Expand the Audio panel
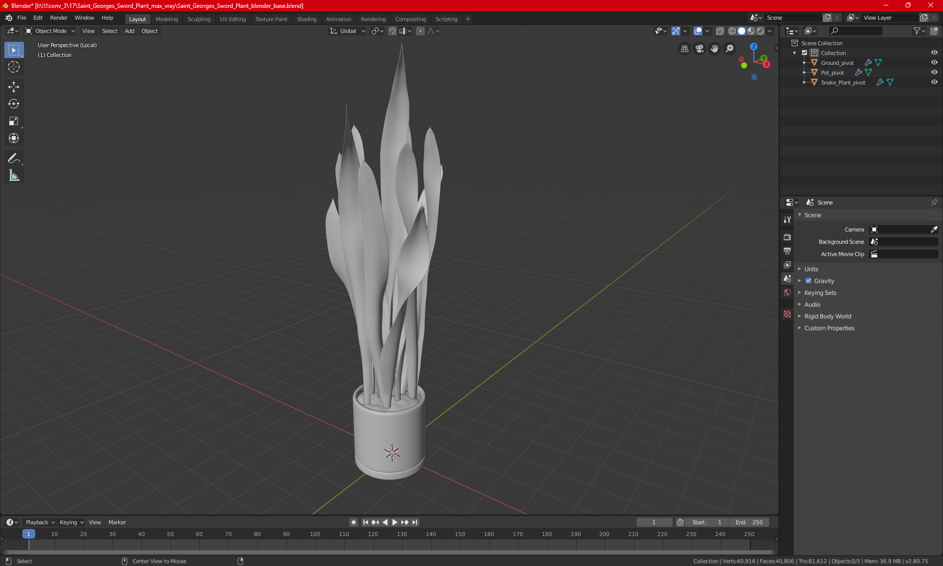 812,305
